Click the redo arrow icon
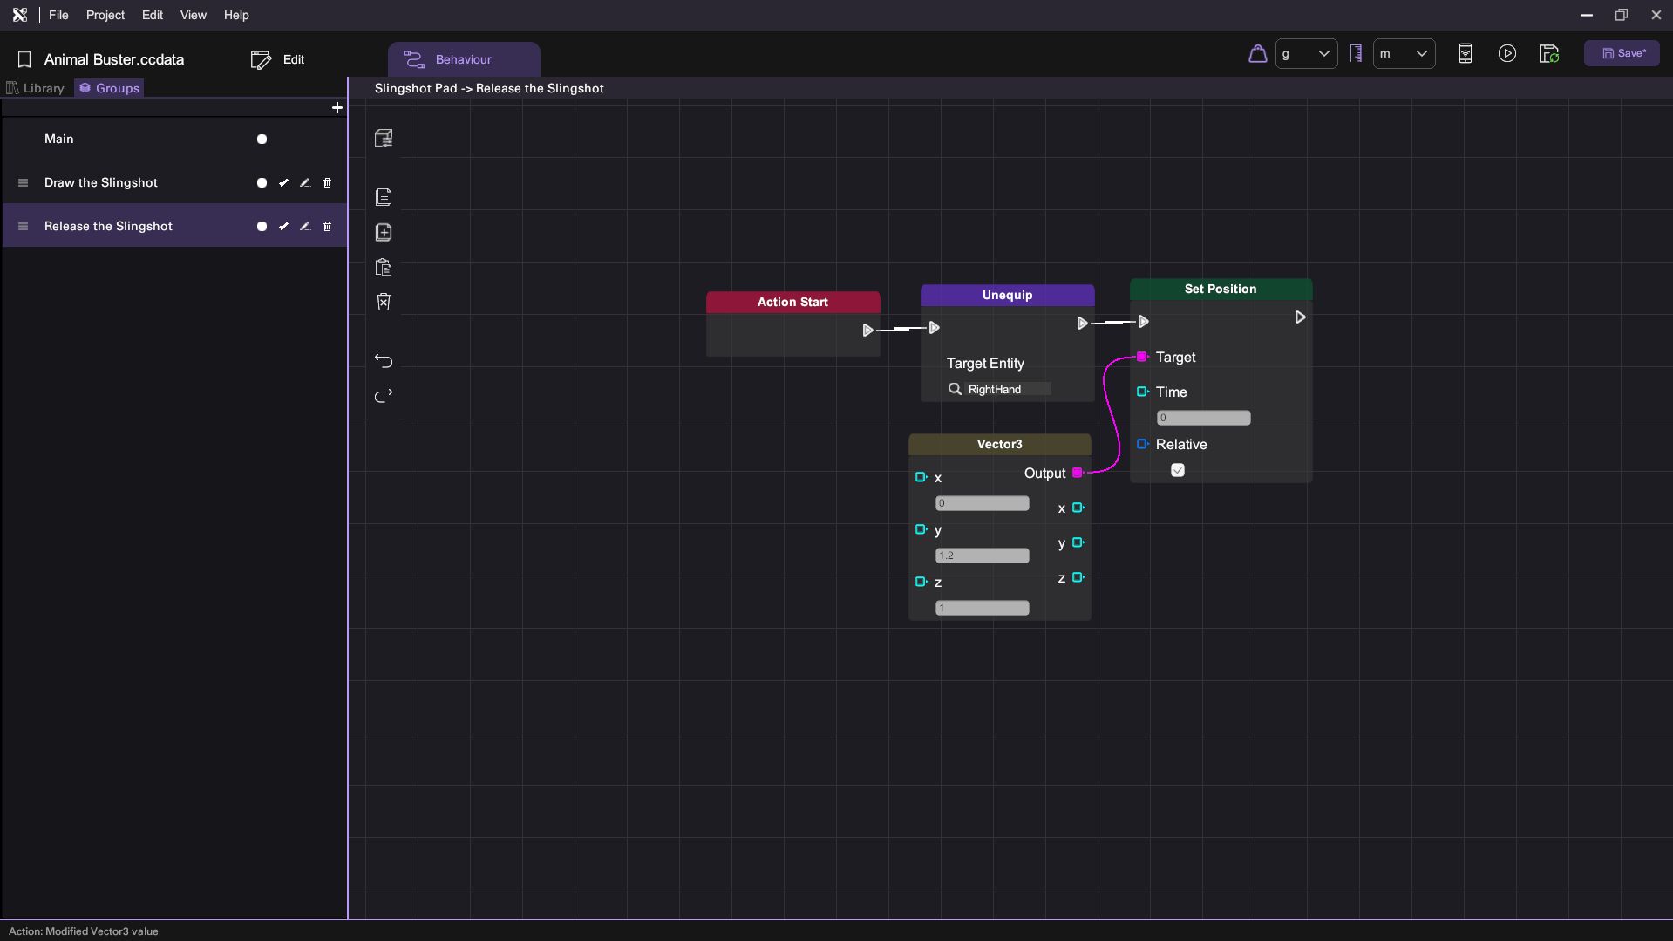The image size is (1673, 941). (x=384, y=396)
